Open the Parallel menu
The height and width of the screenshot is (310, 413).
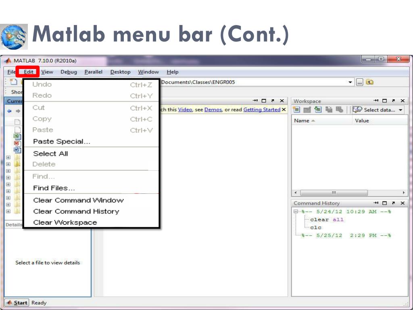click(x=94, y=72)
